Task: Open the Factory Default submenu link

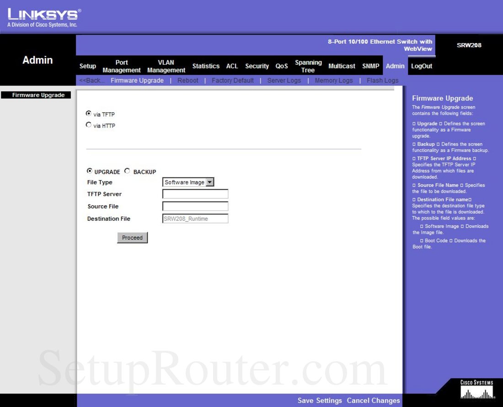Action: (233, 80)
